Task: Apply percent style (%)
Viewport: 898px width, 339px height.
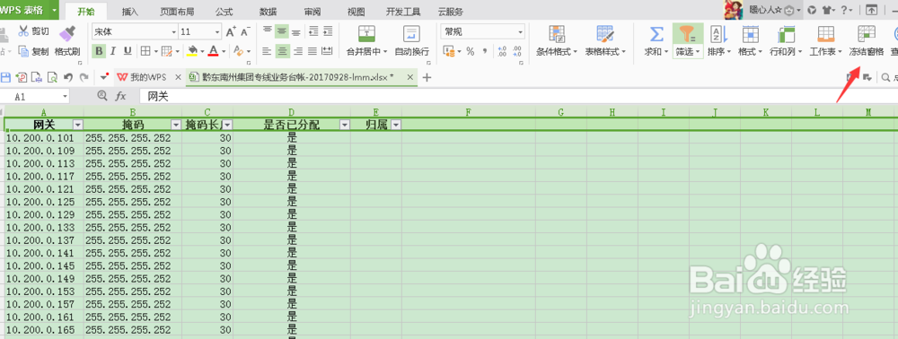Action: (471, 51)
